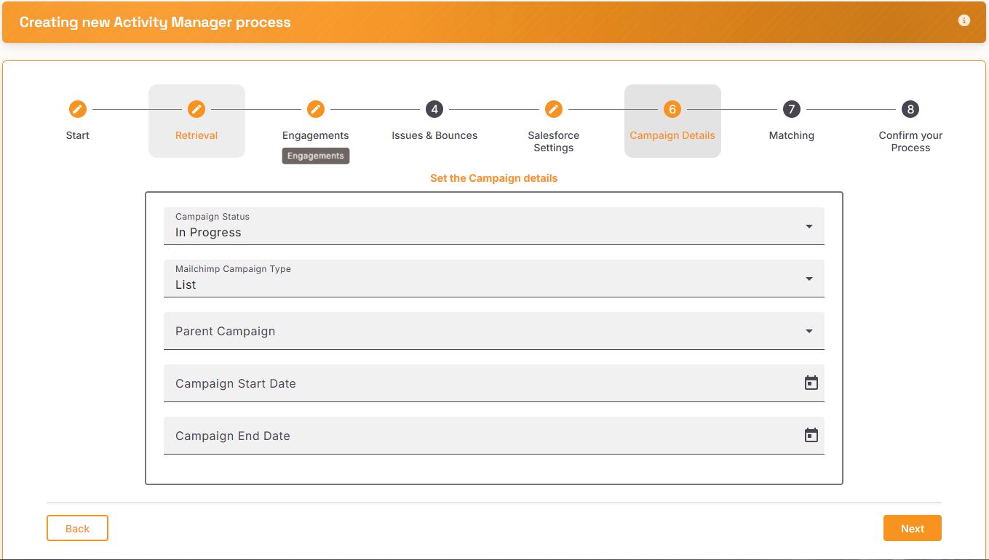Click the Salesforce Settings step pencil icon

tap(554, 109)
